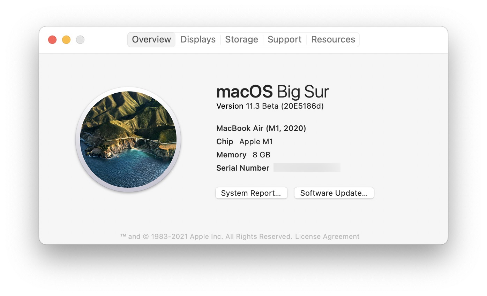Show the Resources tab

[333, 40]
